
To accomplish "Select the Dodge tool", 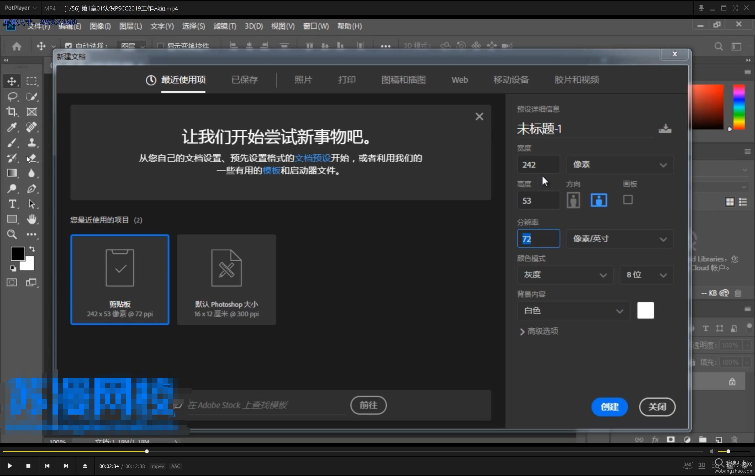I will coord(12,188).
